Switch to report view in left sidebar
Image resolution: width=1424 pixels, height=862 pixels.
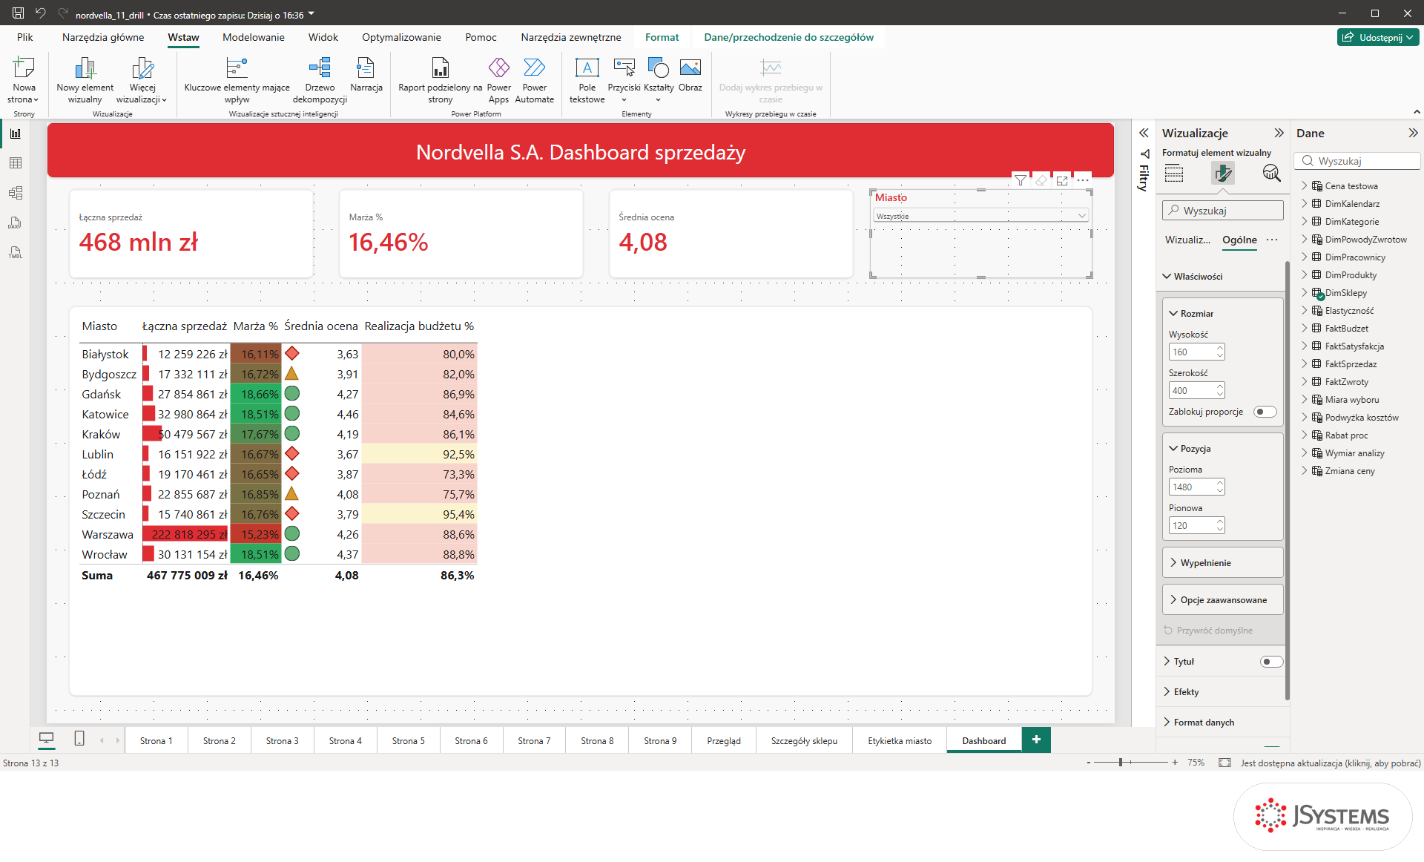click(16, 134)
